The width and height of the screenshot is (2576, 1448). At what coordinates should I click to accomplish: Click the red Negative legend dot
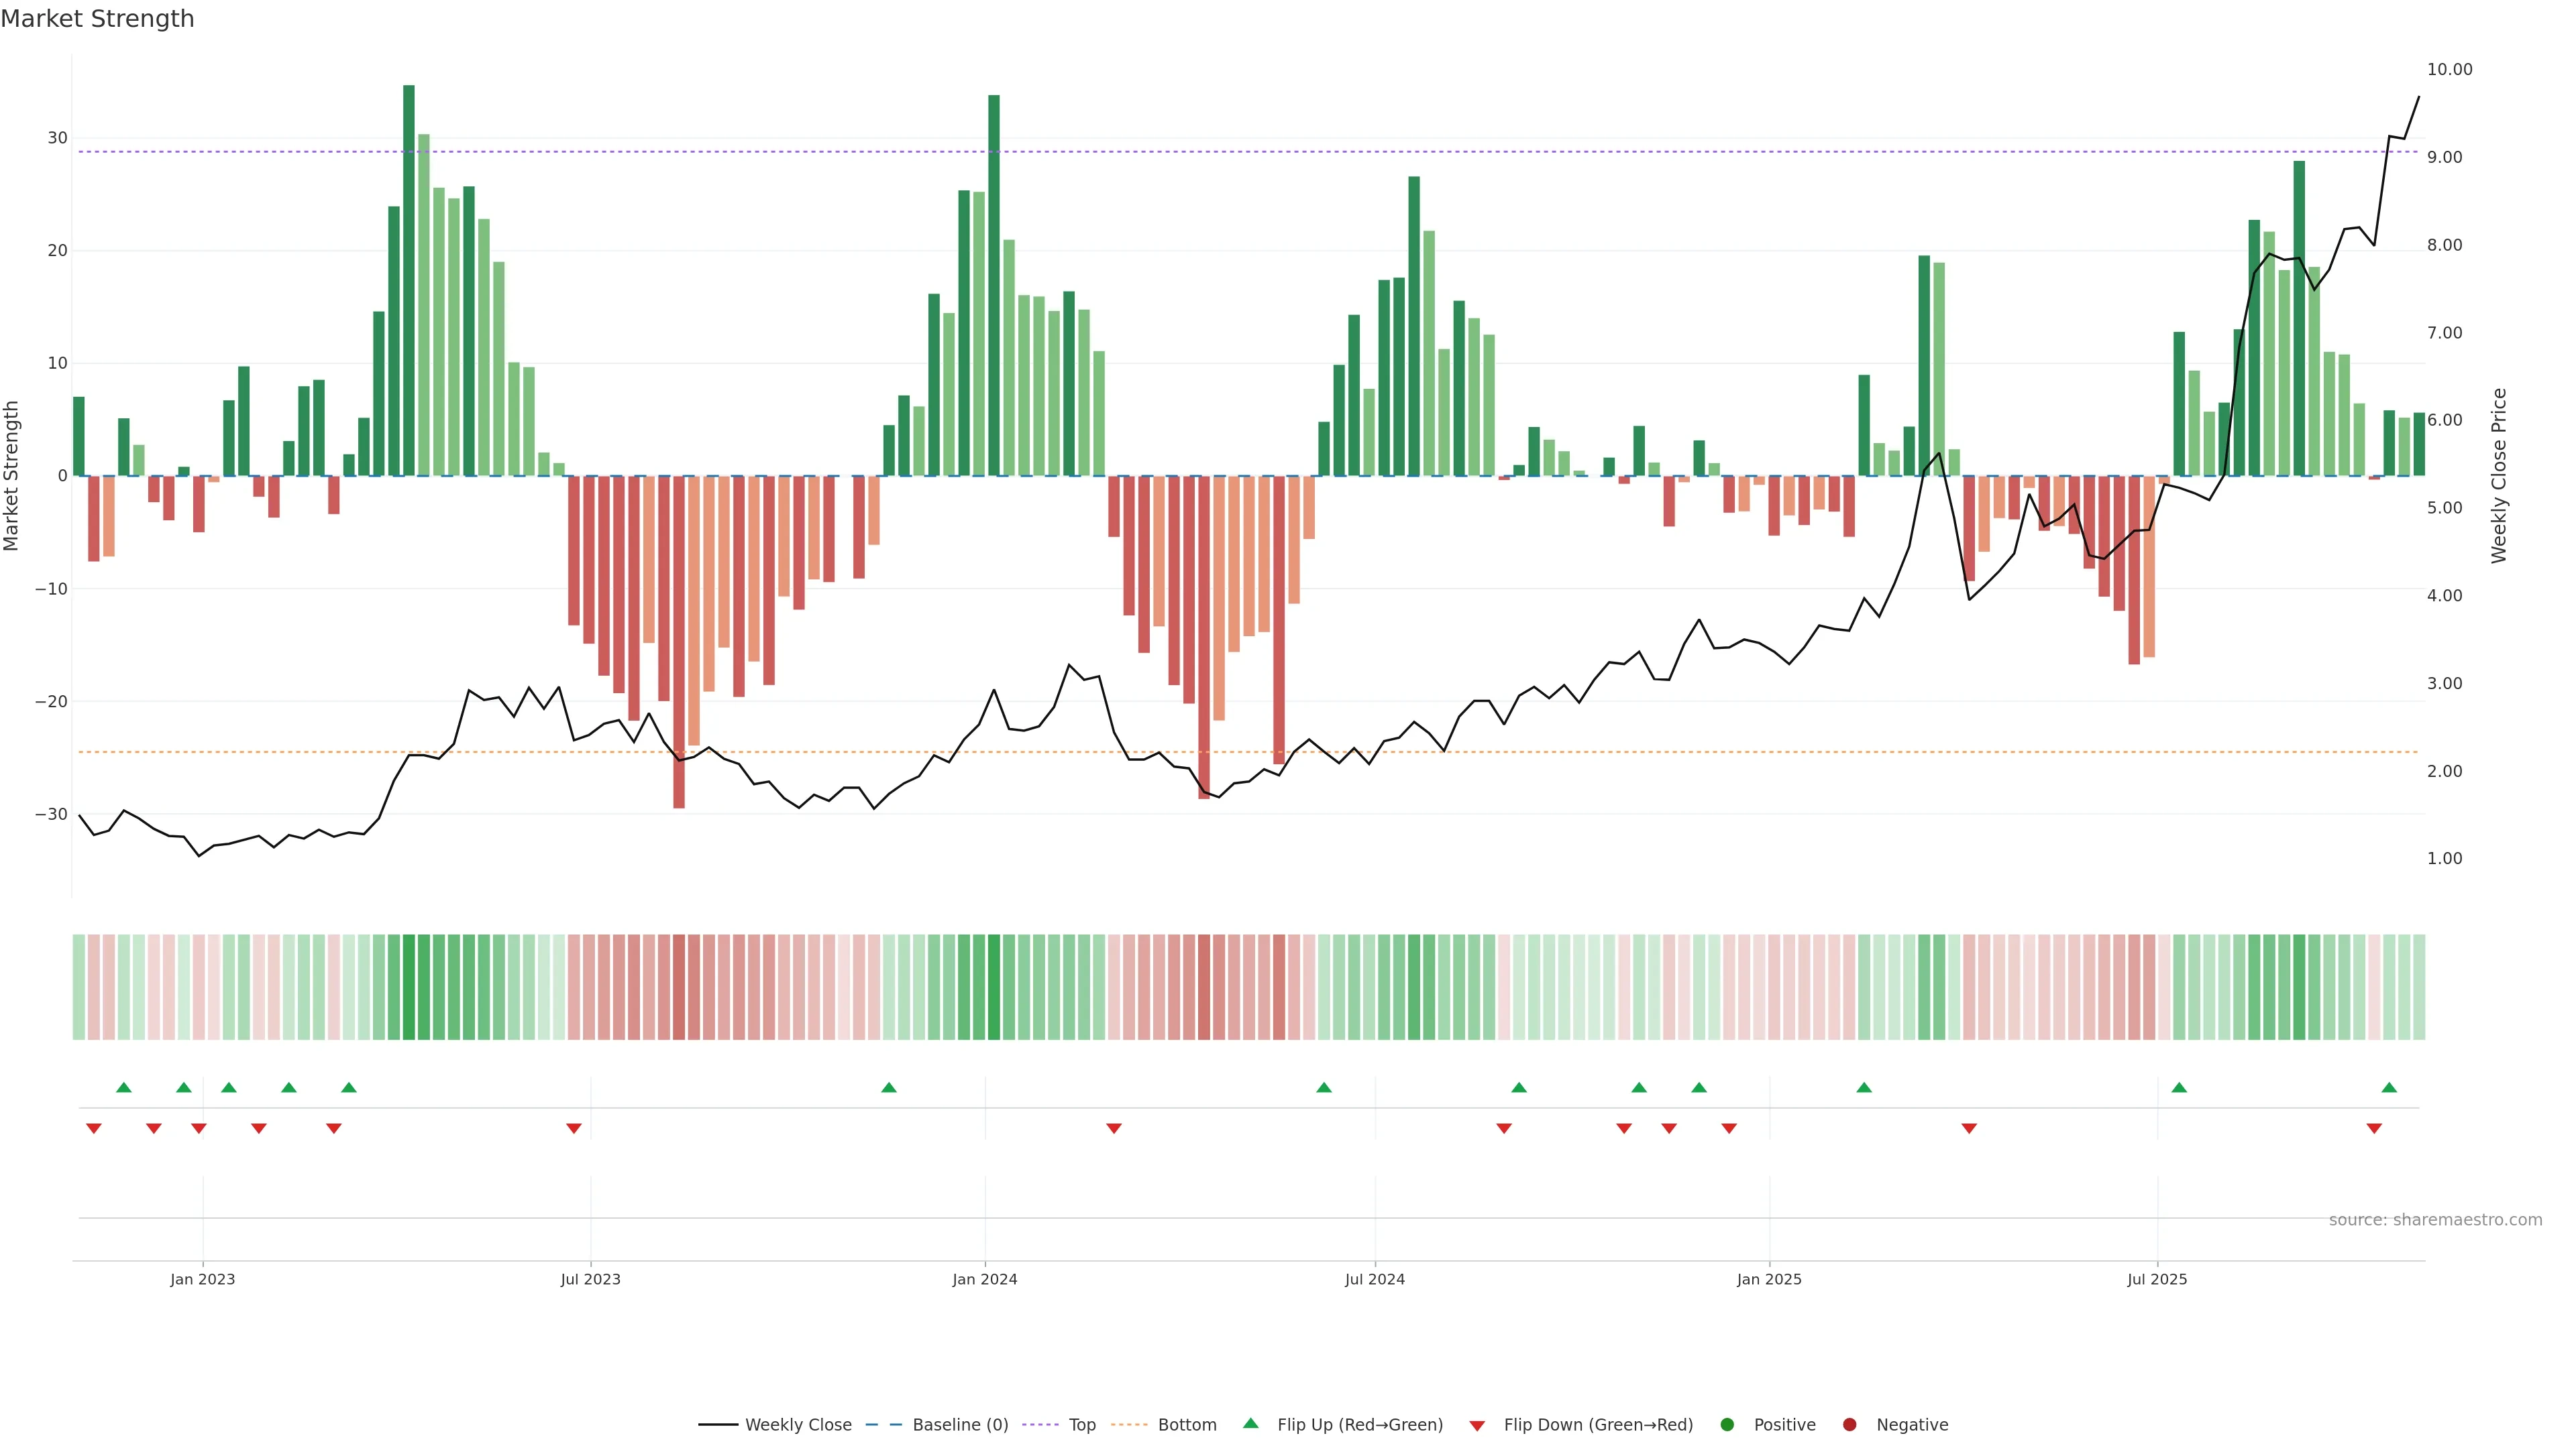pyautogui.click(x=1849, y=1425)
